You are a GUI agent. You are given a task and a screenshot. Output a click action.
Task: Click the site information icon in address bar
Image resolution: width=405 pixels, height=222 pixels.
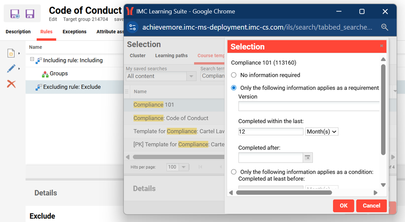click(133, 27)
